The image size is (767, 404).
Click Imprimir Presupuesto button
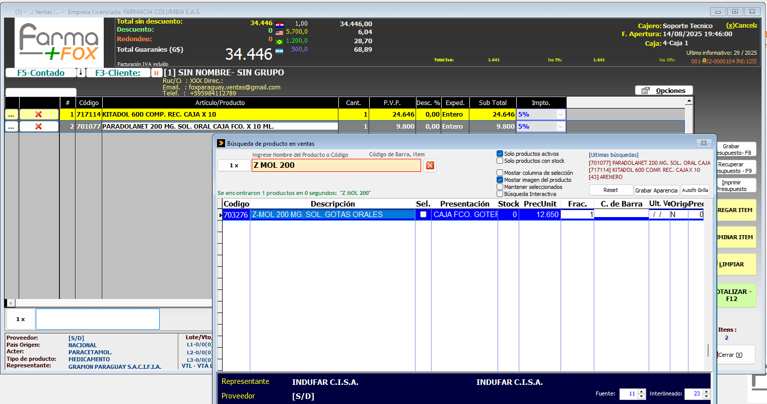point(736,186)
